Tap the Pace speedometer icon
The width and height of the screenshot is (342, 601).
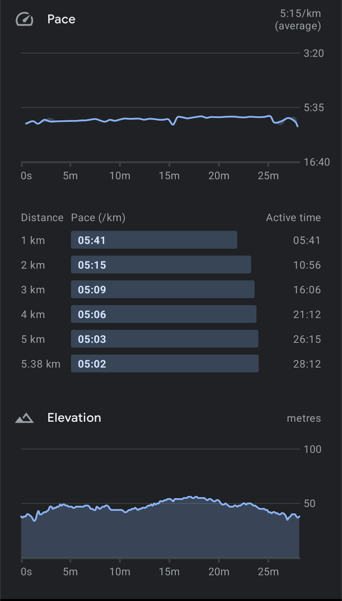pos(24,19)
